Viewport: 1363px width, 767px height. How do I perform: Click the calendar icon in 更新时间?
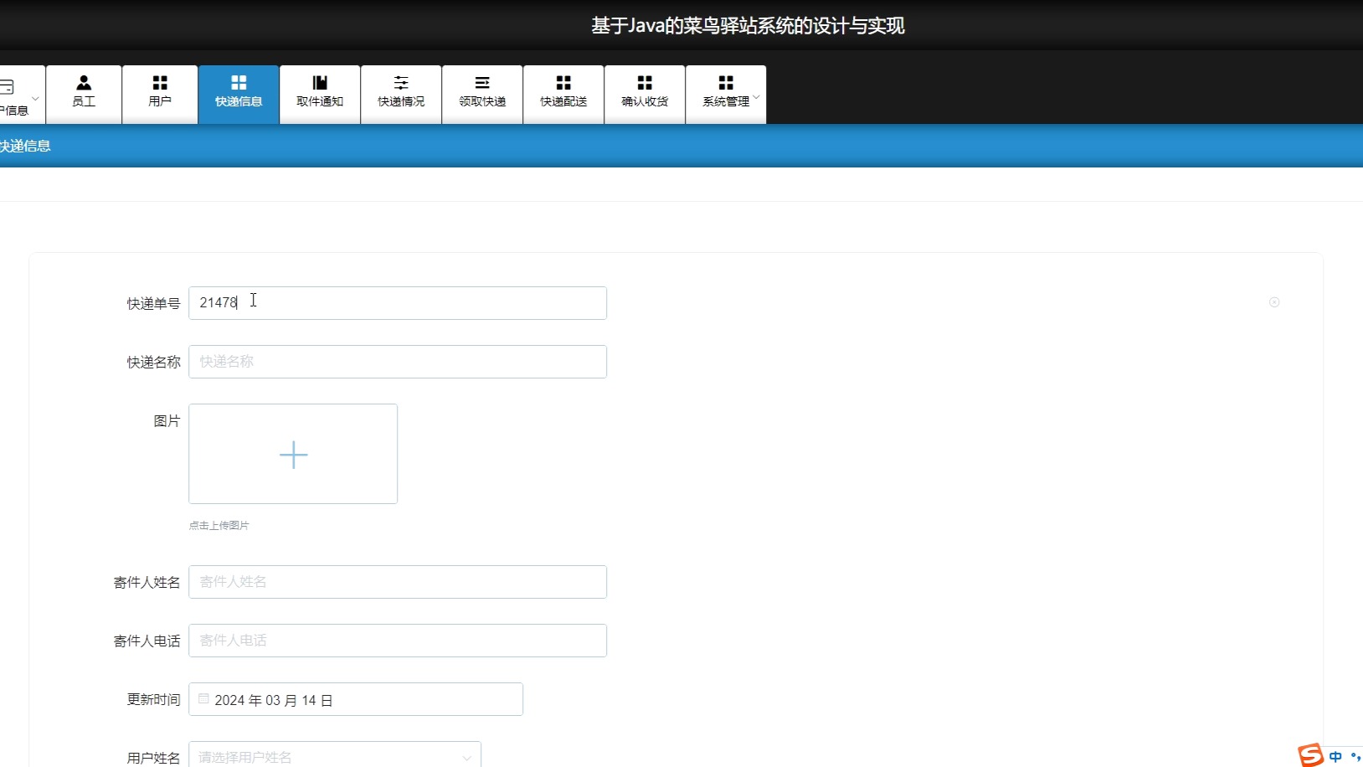(x=203, y=698)
